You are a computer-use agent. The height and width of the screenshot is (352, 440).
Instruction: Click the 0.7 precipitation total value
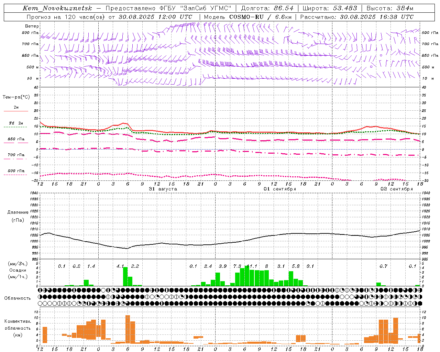(x=384, y=266)
